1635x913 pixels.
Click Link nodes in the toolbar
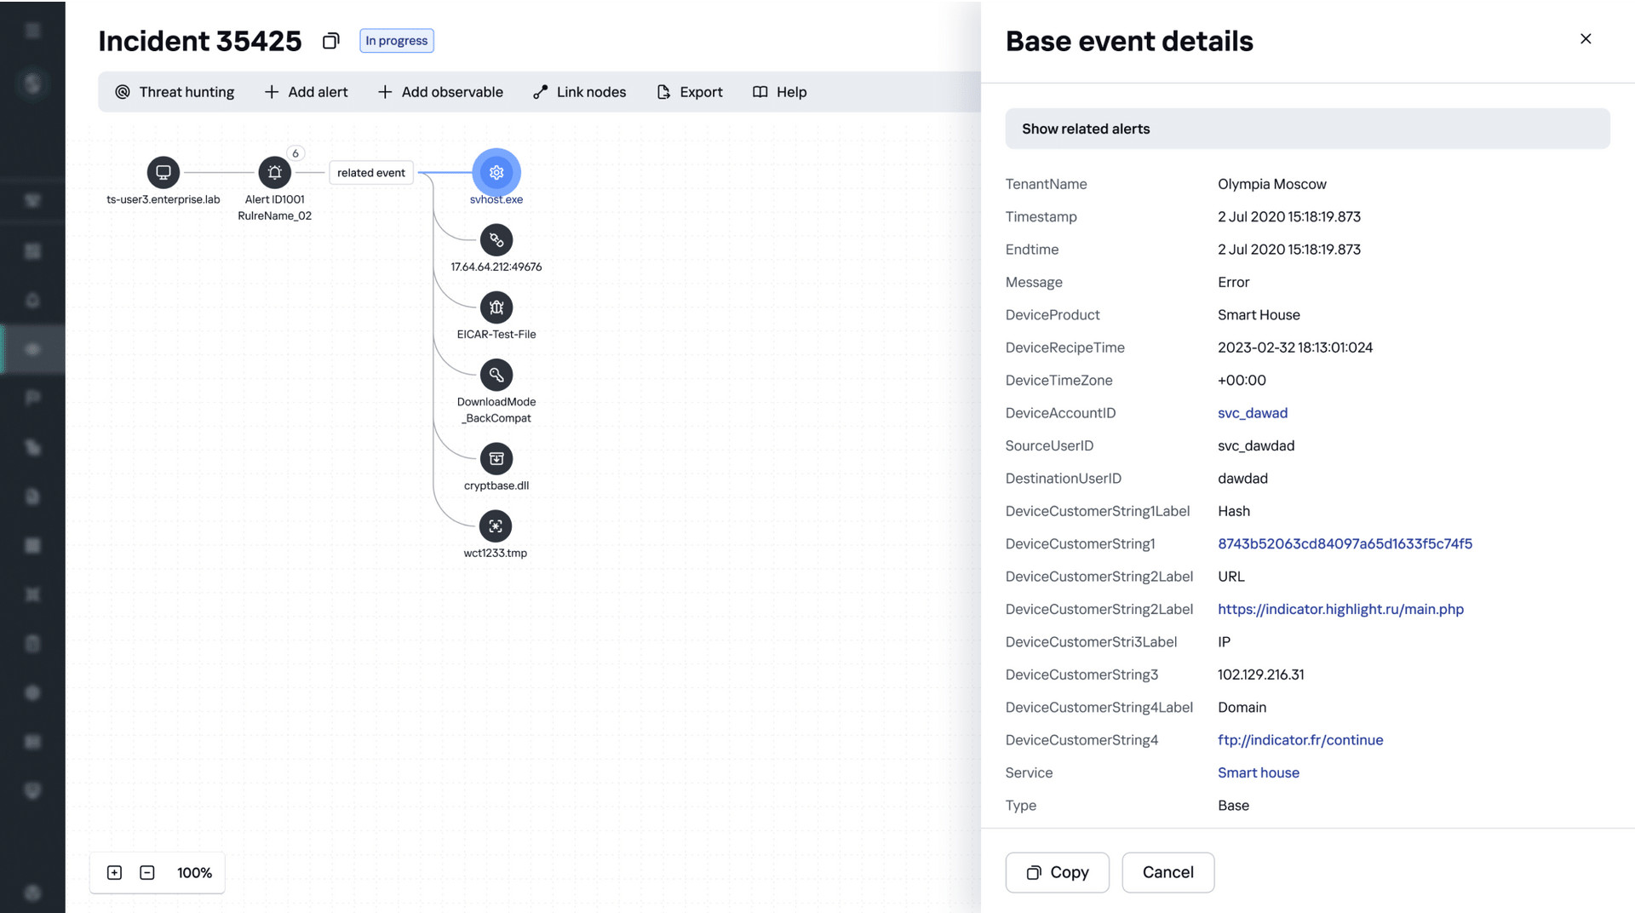[579, 92]
